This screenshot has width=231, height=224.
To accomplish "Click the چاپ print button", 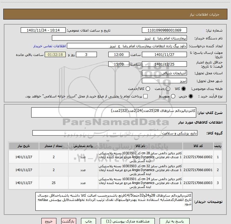I will [x=88, y=221].
